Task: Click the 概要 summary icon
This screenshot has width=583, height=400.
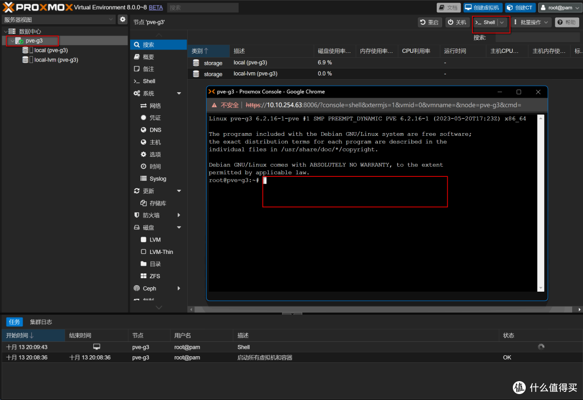Action: 137,57
